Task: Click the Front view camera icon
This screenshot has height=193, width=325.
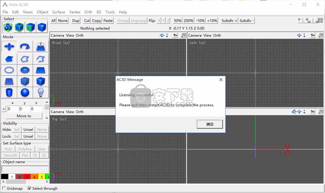Action: click(x=175, y=35)
